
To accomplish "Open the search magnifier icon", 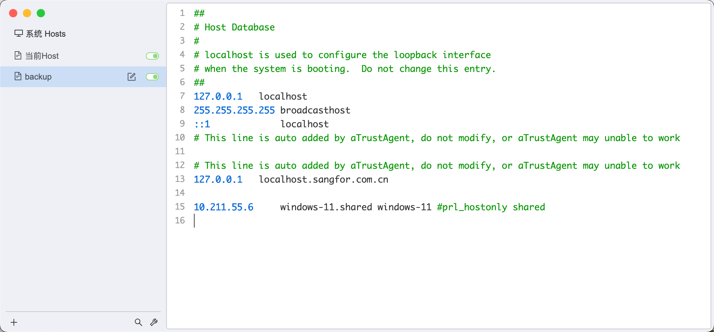I will tap(138, 322).
